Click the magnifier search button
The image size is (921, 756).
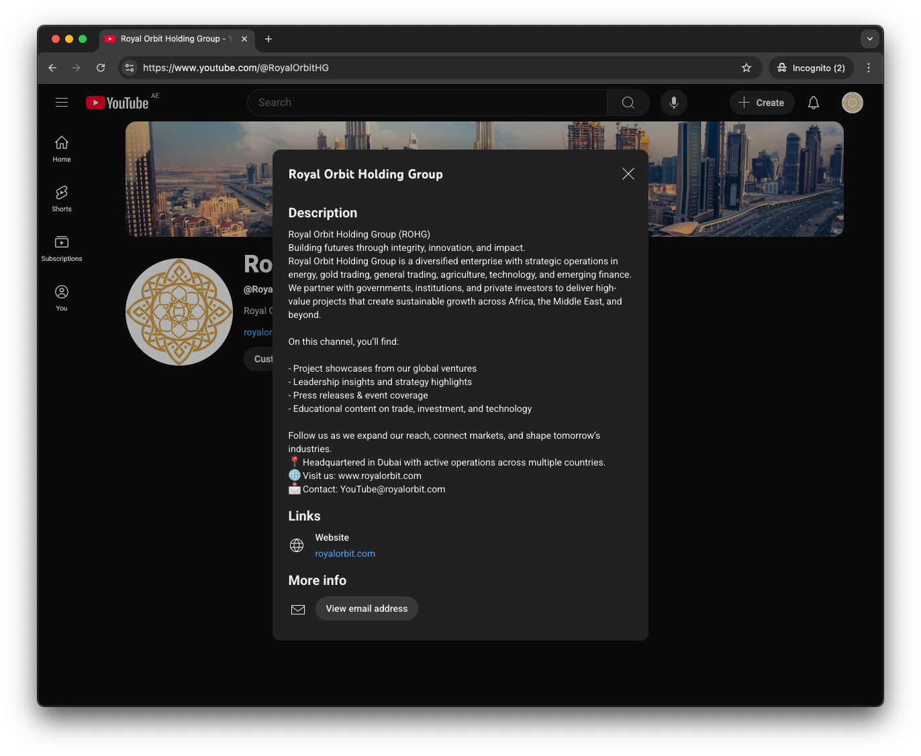tap(628, 103)
